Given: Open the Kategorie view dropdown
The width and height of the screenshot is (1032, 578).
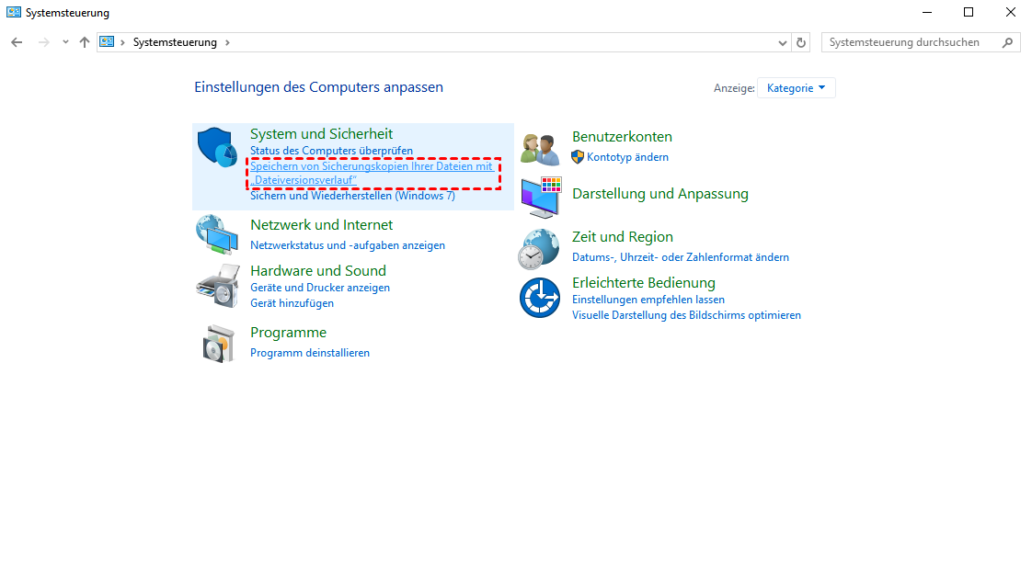Looking at the screenshot, I should [796, 88].
